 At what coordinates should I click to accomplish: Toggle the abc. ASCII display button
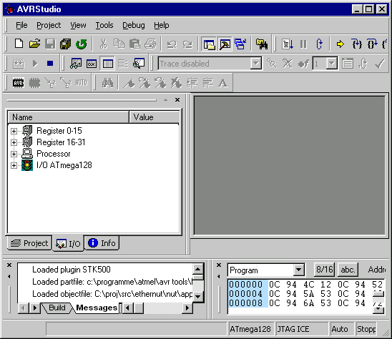[x=348, y=270]
